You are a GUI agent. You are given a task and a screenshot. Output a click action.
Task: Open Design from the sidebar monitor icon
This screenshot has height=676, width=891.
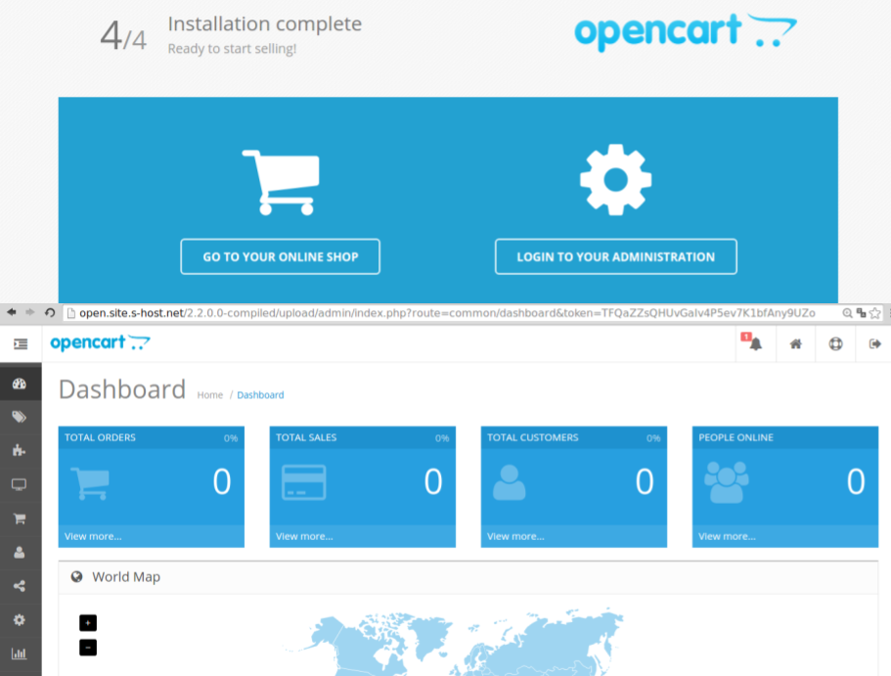click(x=20, y=484)
